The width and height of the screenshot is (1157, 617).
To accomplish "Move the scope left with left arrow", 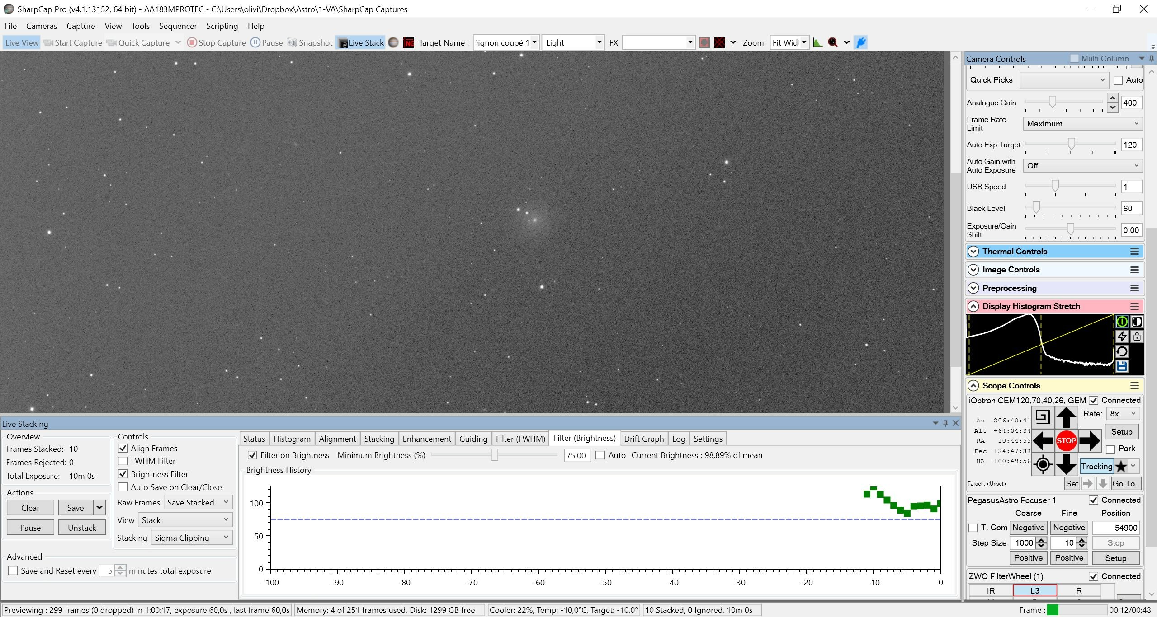I will [x=1043, y=441].
